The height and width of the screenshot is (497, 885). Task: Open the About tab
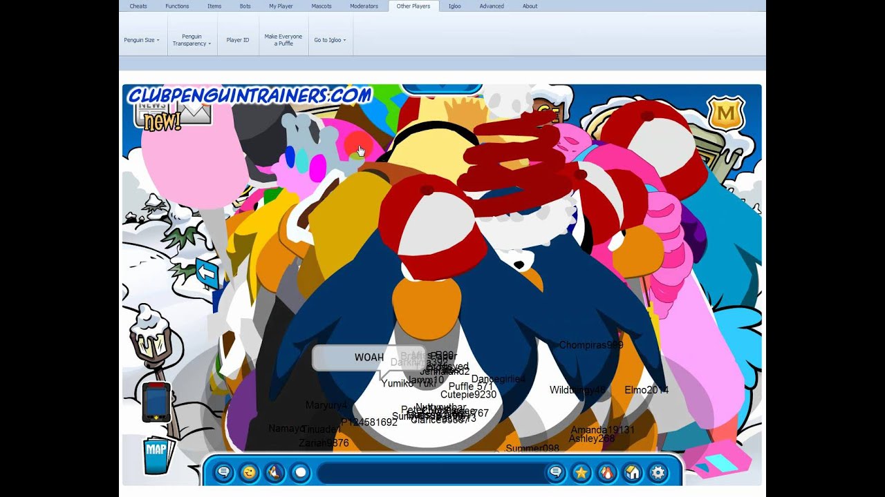click(530, 6)
